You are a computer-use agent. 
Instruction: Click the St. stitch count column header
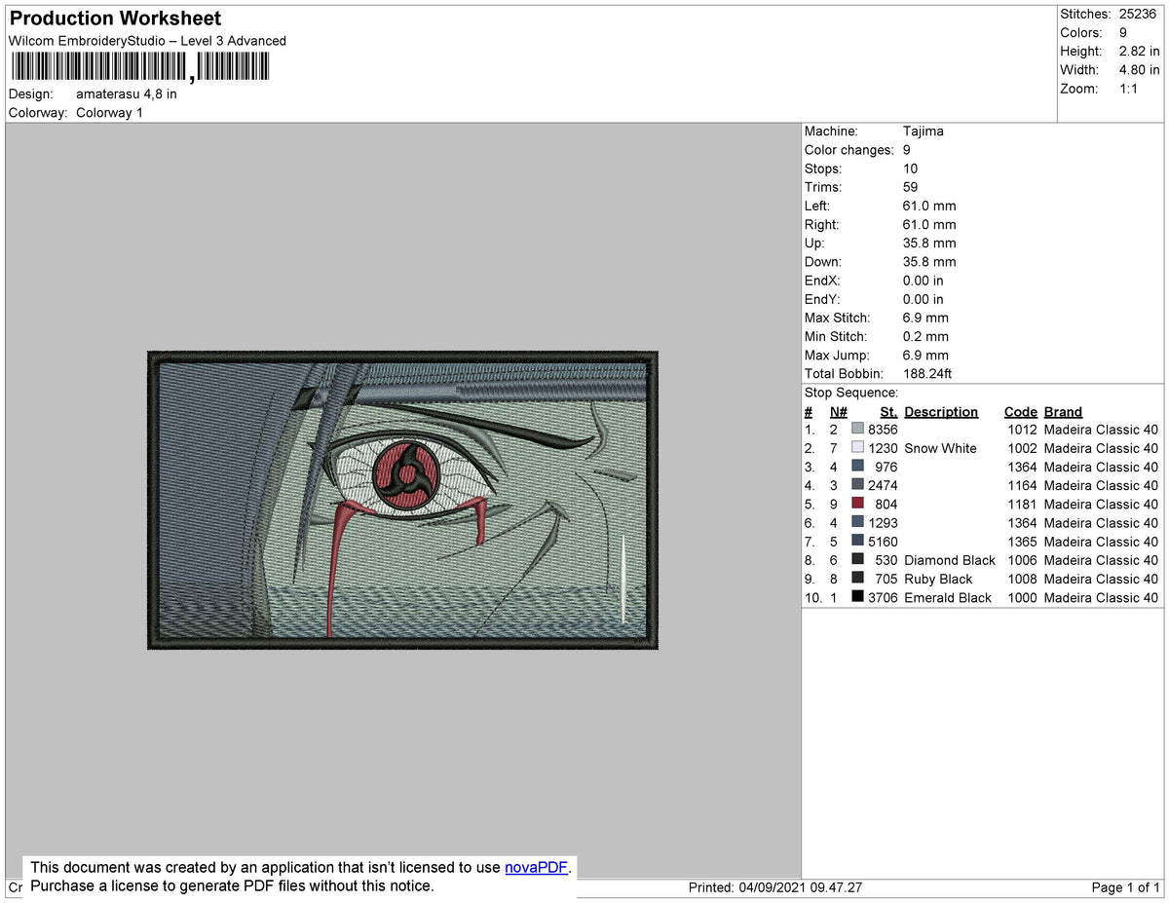[888, 412]
